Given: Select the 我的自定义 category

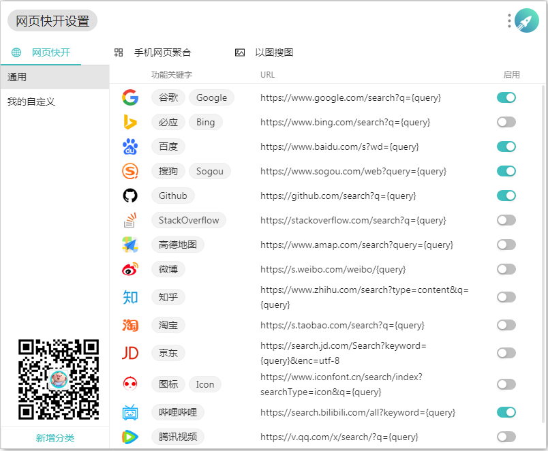Looking at the screenshot, I should 55,102.
